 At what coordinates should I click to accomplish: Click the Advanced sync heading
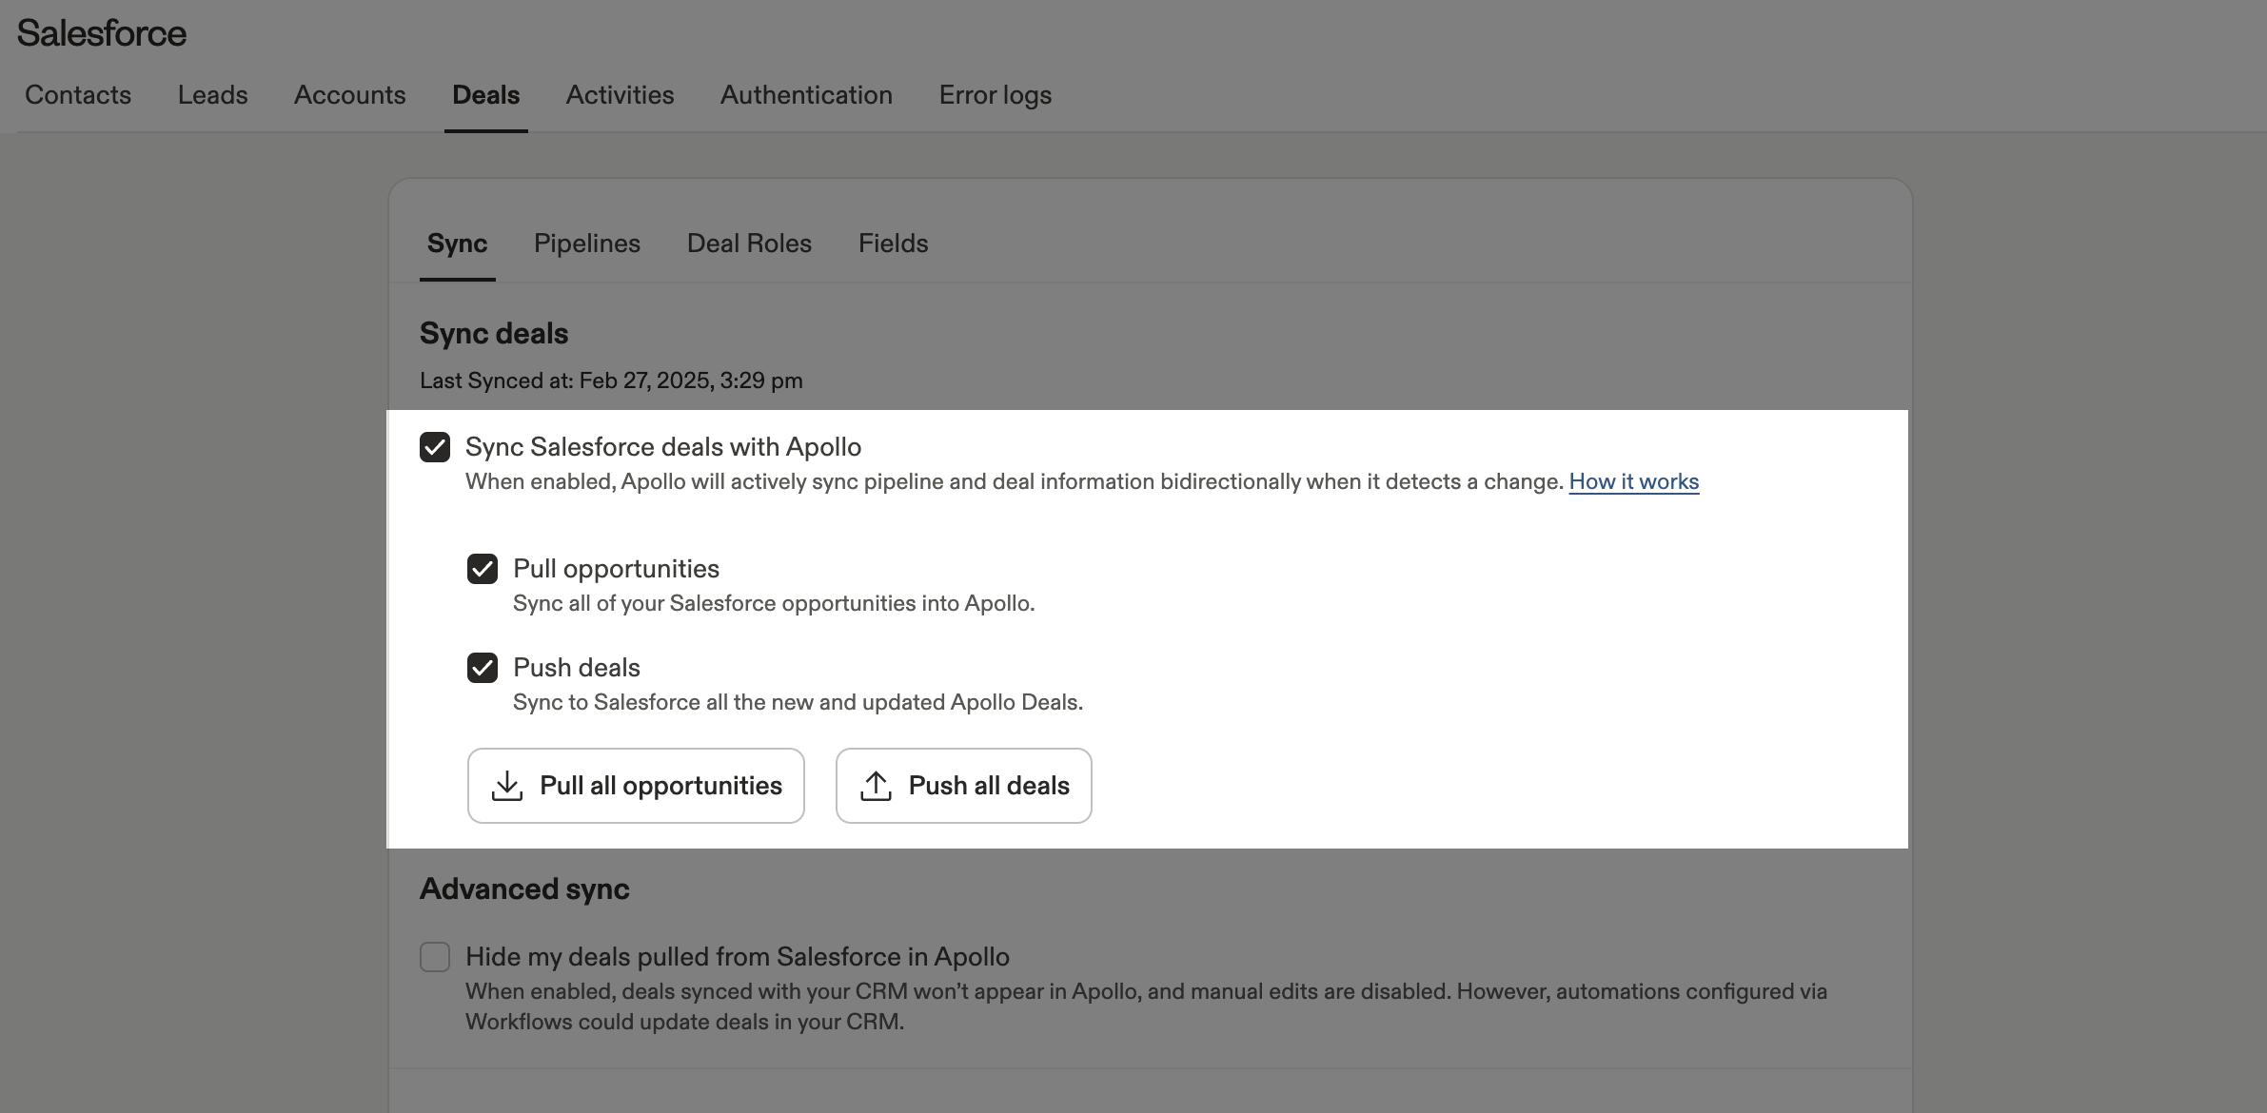pos(524,889)
